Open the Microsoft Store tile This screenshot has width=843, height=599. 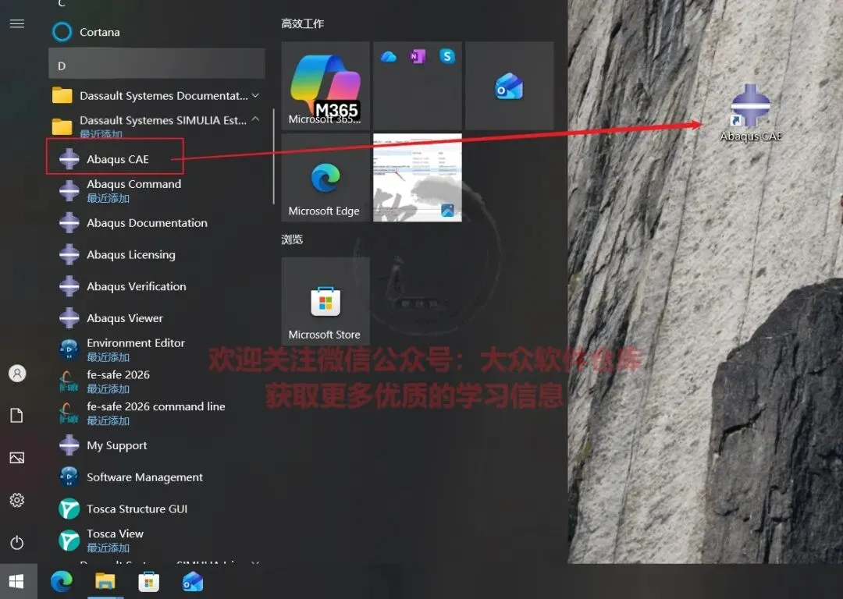pyautogui.click(x=325, y=301)
